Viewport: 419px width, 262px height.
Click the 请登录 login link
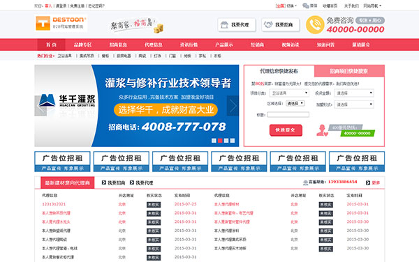(61, 6)
